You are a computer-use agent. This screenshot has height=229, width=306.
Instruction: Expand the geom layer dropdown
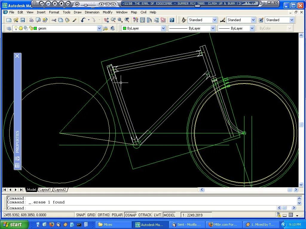coord(99,28)
